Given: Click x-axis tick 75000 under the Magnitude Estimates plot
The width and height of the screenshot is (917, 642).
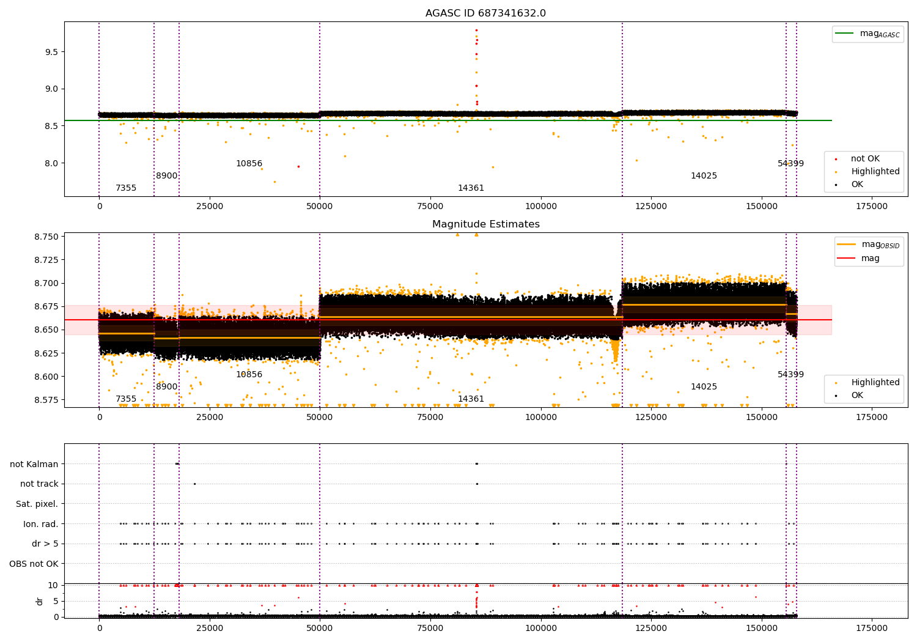Looking at the screenshot, I should click(430, 418).
